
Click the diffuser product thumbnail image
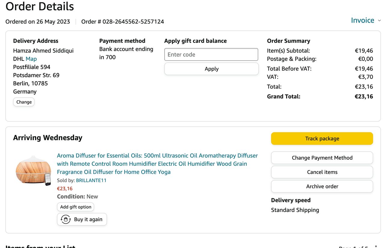[33, 171]
